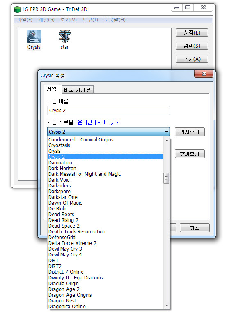Choose Devil May Cry 4 profile
Image resolution: width=229 pixels, height=314 pixels.
click(x=65, y=255)
